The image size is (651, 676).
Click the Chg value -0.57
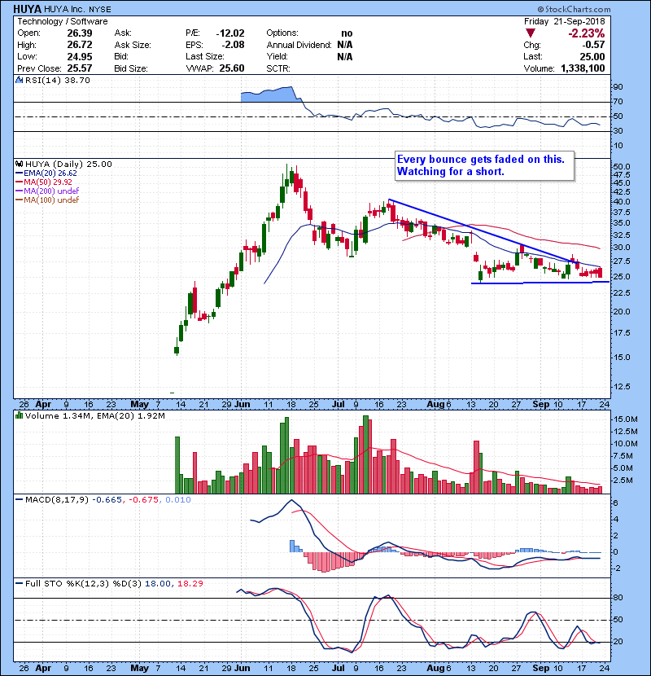pyautogui.click(x=593, y=45)
